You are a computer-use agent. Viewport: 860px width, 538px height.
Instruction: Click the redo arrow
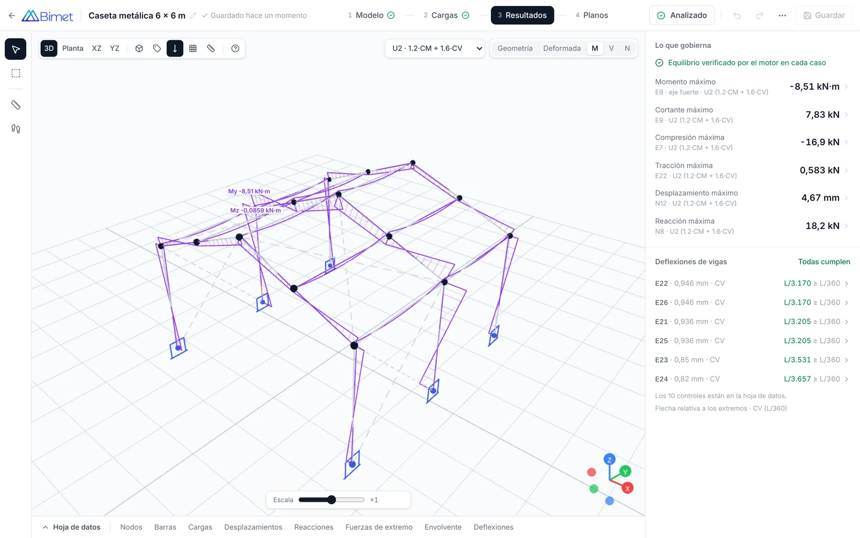click(x=759, y=16)
